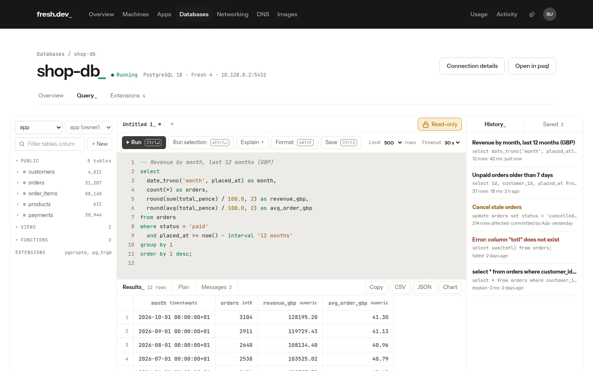Image resolution: width=593 pixels, height=371 pixels.
Task: Open the Messages results tab
Action: point(216,287)
